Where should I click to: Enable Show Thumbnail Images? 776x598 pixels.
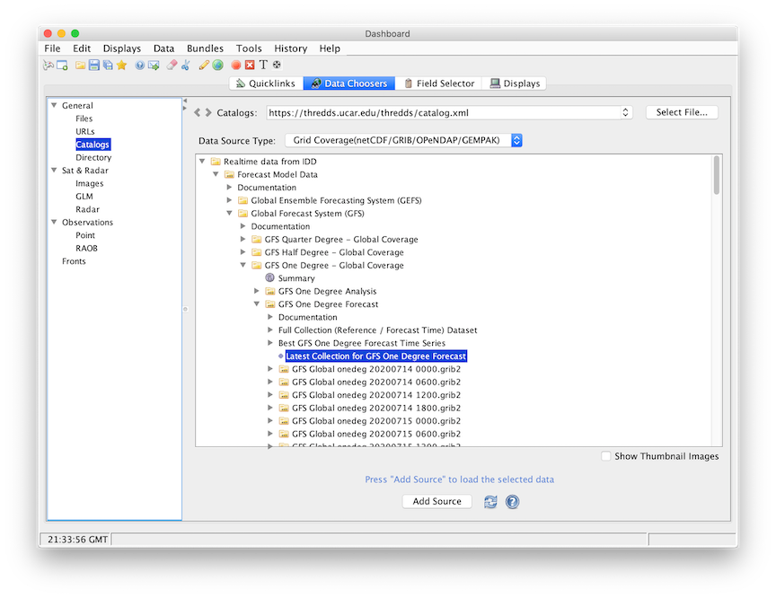tap(606, 456)
